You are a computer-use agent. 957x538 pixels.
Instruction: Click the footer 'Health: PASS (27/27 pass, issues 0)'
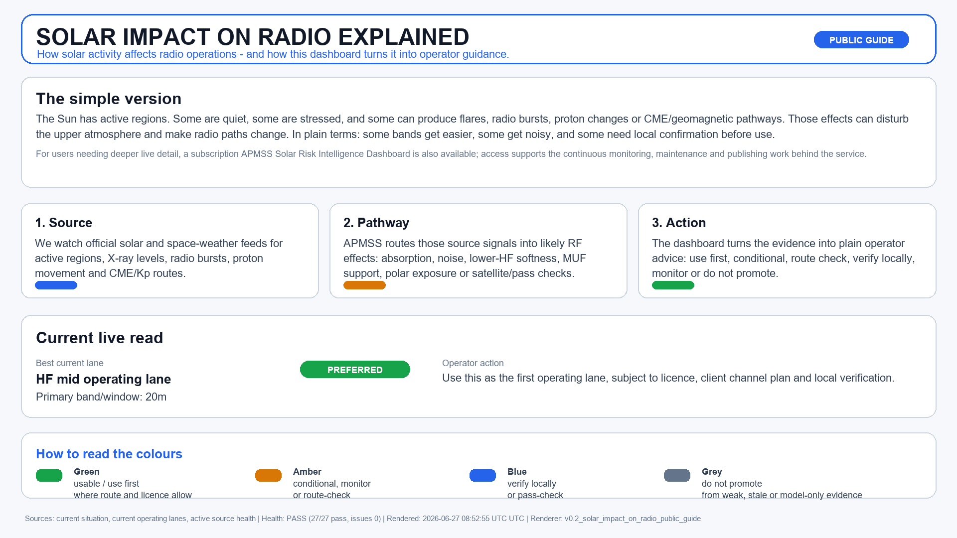coord(321,519)
